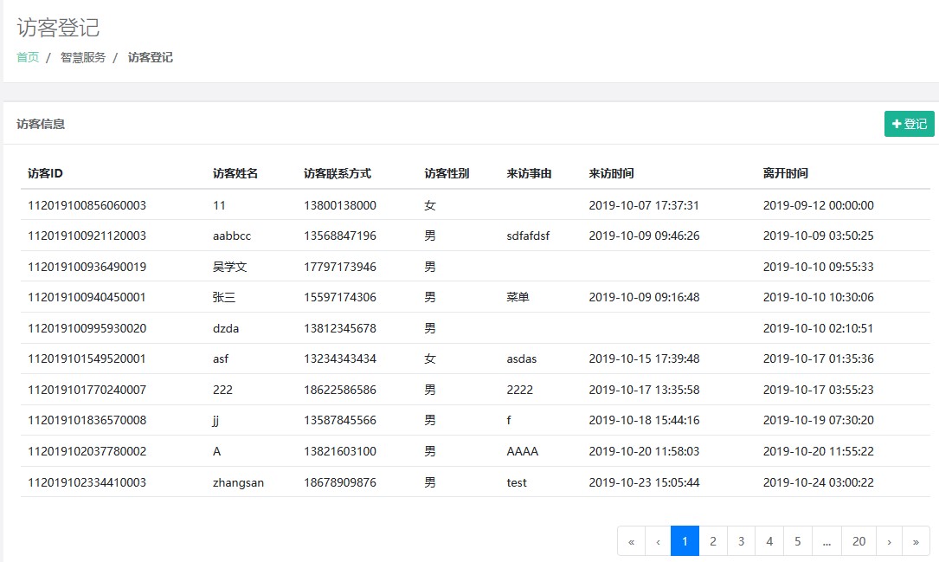
Task: Select page 3 in pagination
Action: [741, 541]
